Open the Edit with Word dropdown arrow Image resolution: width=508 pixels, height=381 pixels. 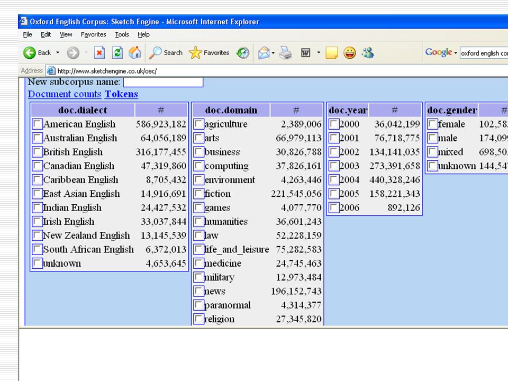click(x=319, y=52)
